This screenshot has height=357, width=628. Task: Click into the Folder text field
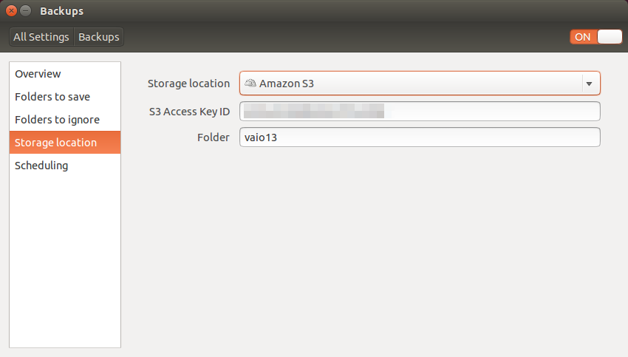(420, 137)
